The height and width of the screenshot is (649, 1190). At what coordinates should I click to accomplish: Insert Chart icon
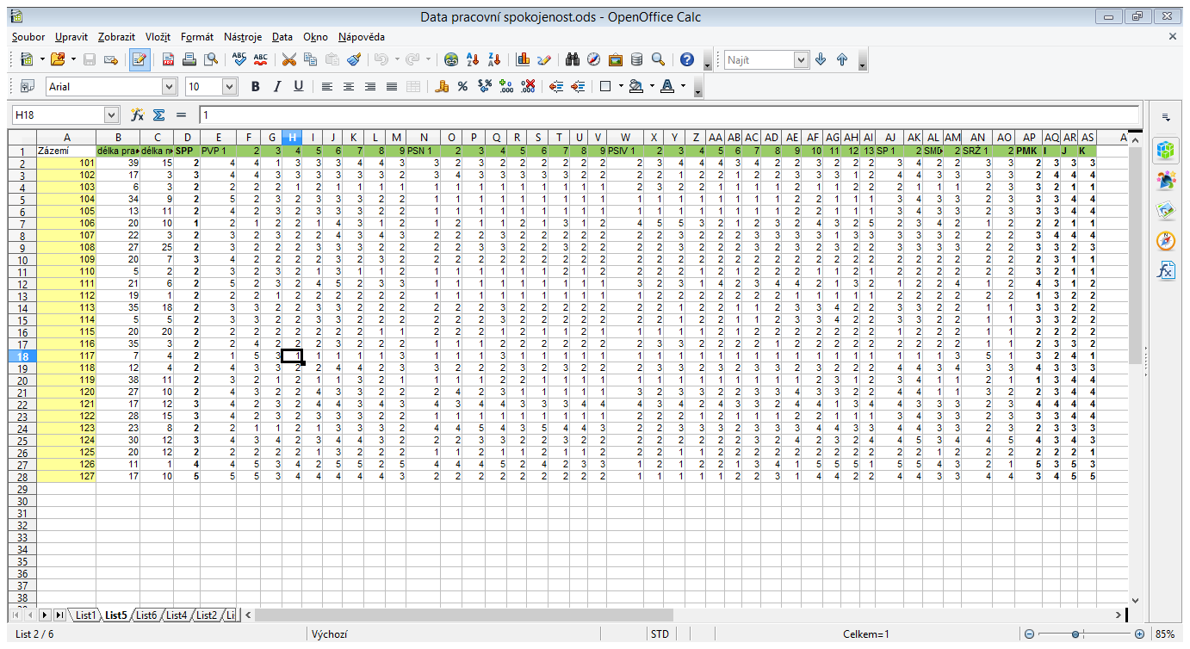tap(523, 59)
